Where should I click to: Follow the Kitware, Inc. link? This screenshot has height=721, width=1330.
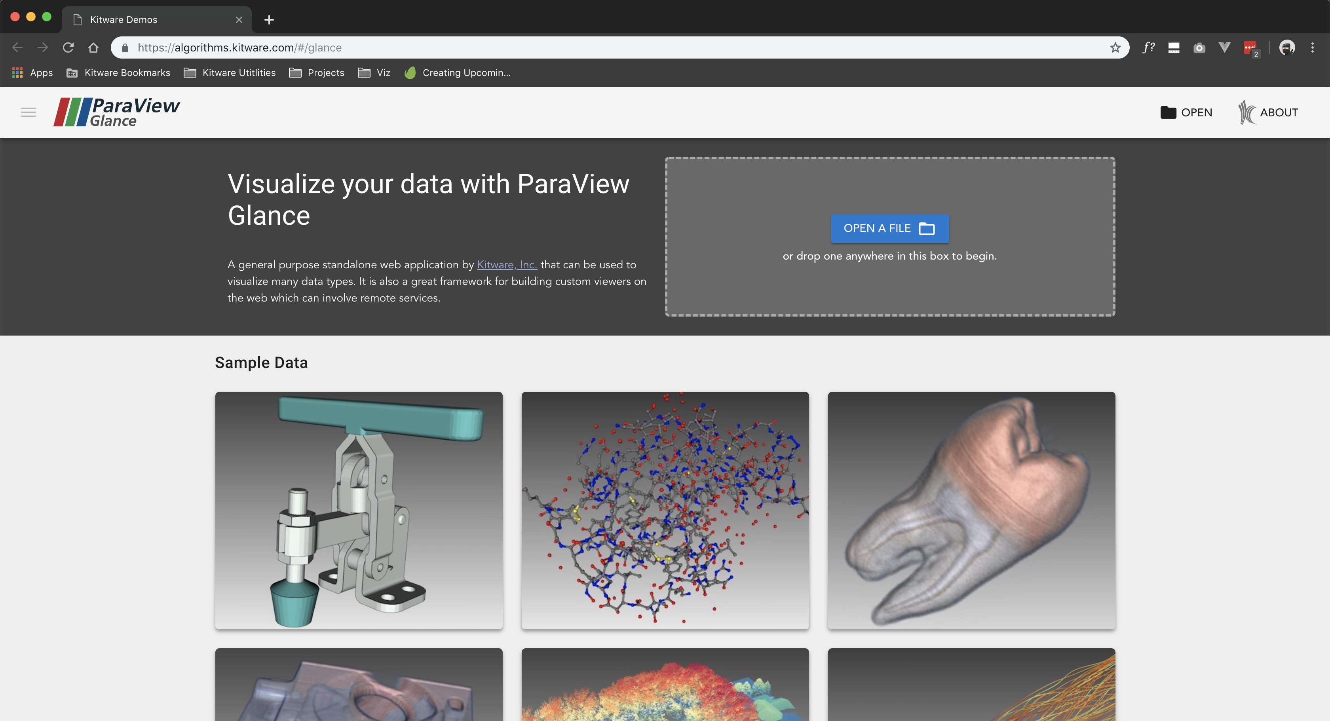click(507, 265)
